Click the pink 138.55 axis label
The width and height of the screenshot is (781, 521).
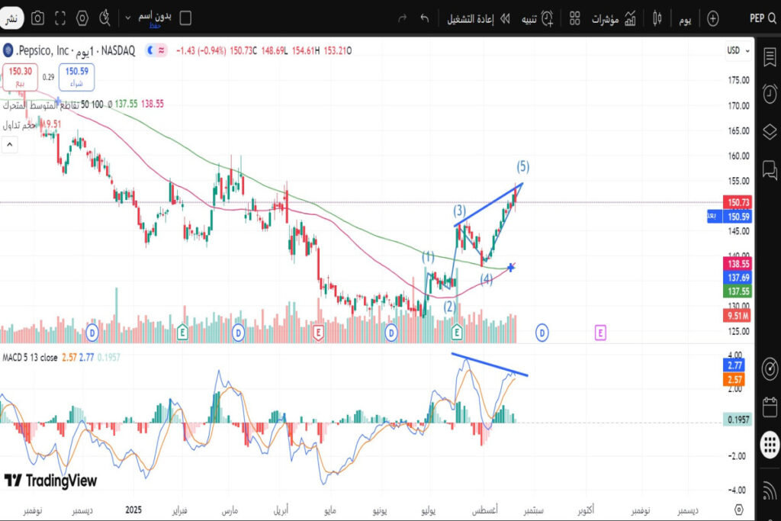click(738, 264)
